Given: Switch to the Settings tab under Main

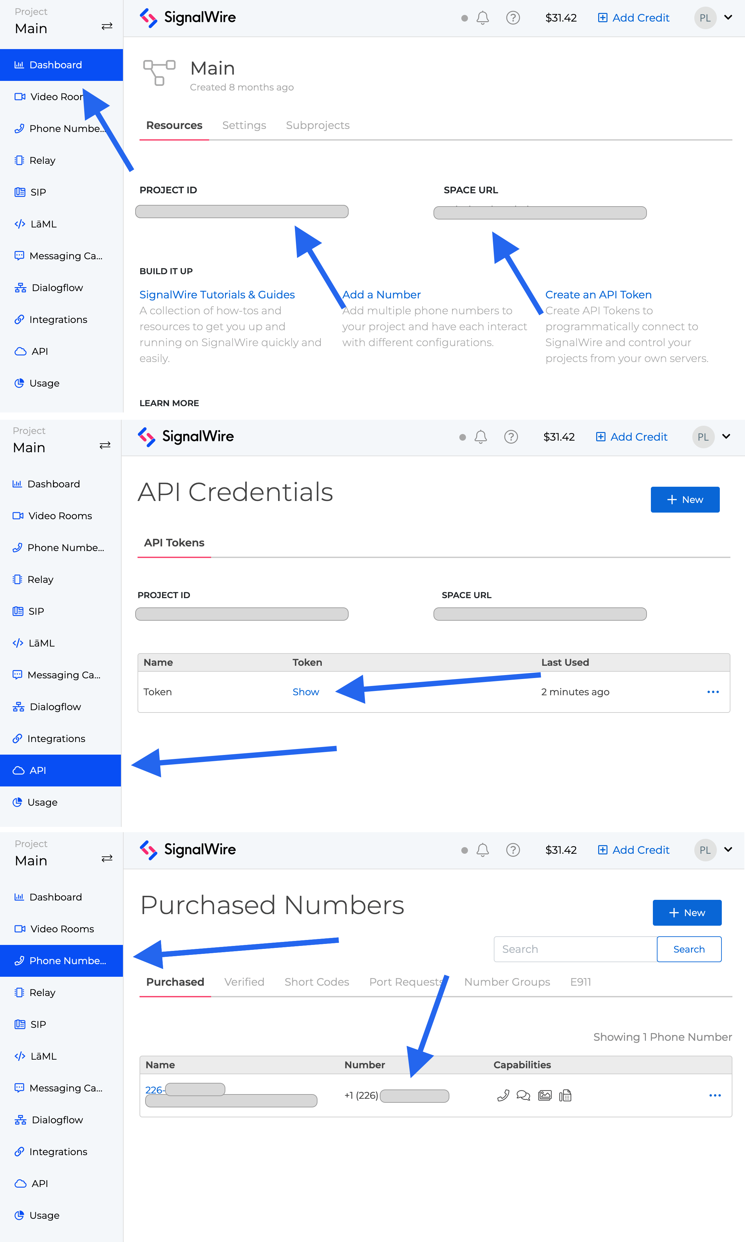Looking at the screenshot, I should [x=244, y=125].
